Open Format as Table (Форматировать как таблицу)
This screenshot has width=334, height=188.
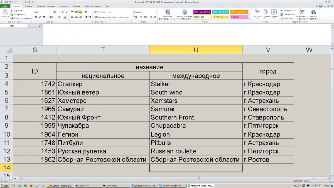(185, 15)
